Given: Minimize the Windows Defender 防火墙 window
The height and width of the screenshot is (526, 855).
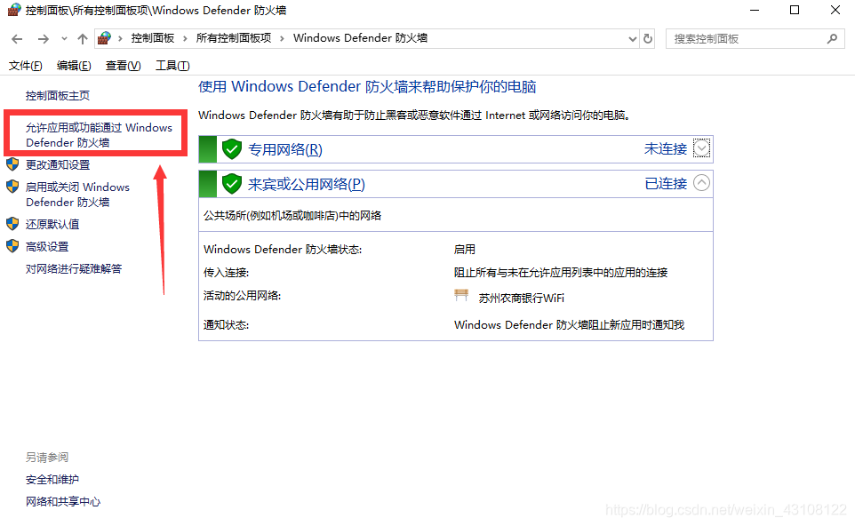Looking at the screenshot, I should coord(755,11).
